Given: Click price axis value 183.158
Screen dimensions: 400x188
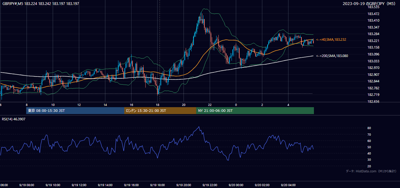Looking at the screenshot, I should (x=373, y=48).
